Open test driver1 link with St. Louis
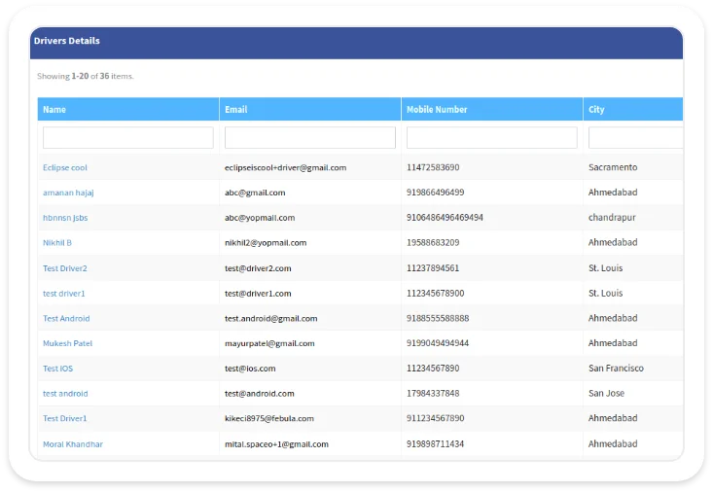 tap(63, 294)
